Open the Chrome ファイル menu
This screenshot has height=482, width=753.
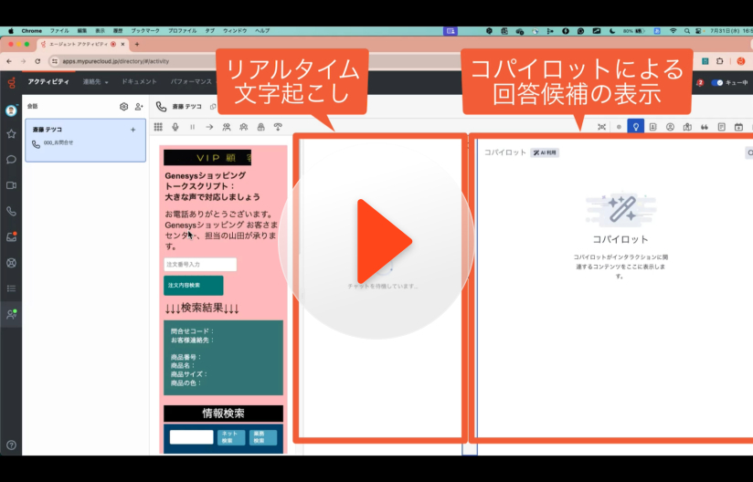tap(59, 31)
